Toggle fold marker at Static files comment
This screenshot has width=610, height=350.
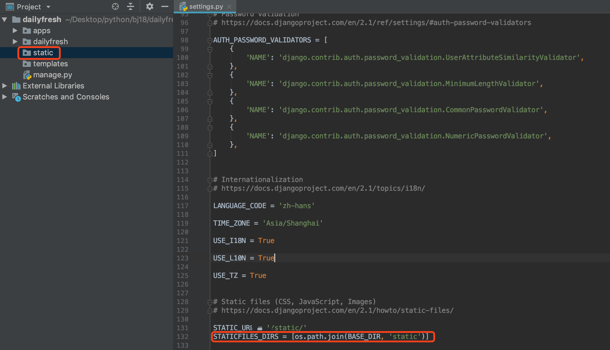210,302
